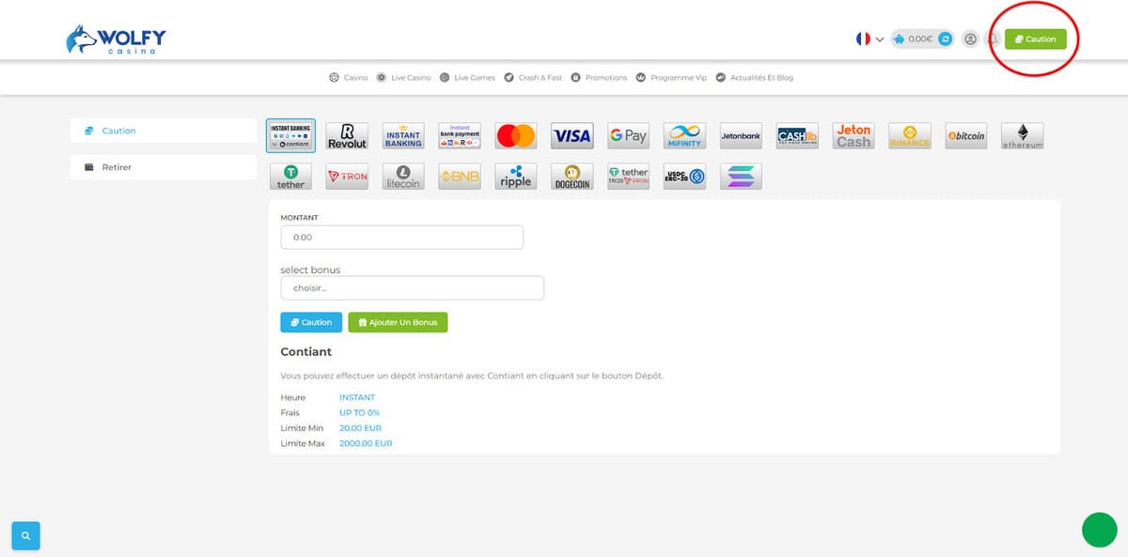Select the Dogecoin deposit option

pyautogui.click(x=572, y=177)
